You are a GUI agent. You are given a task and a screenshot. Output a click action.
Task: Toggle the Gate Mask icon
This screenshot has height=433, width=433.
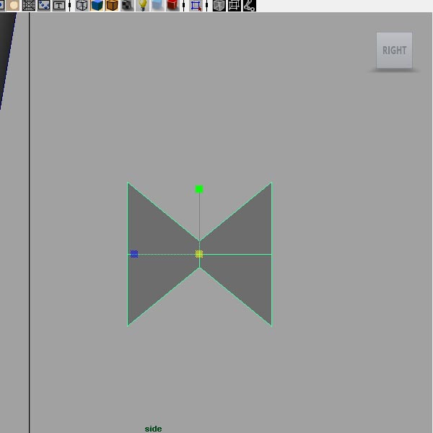point(13,5)
